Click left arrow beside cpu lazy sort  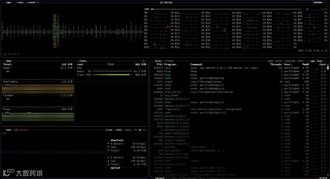308,61
